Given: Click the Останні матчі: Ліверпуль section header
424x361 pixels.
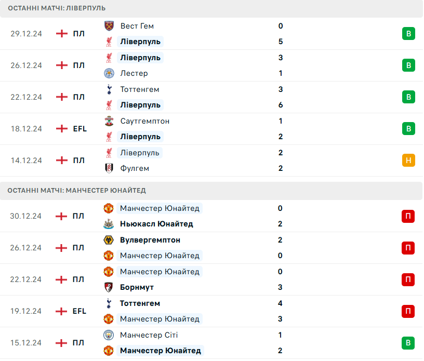Looking at the screenshot, I should [x=57, y=8].
